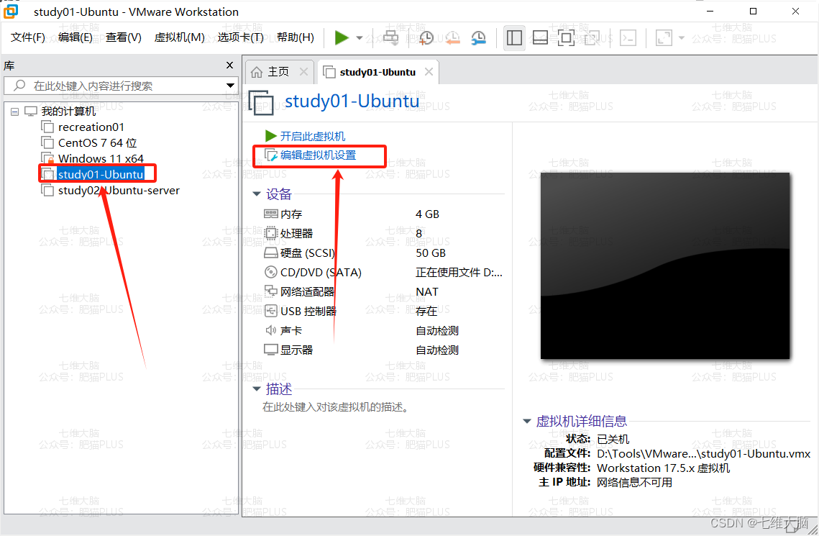819x536 pixels.
Task: Open the 帮助(H) menu
Action: coord(295,37)
